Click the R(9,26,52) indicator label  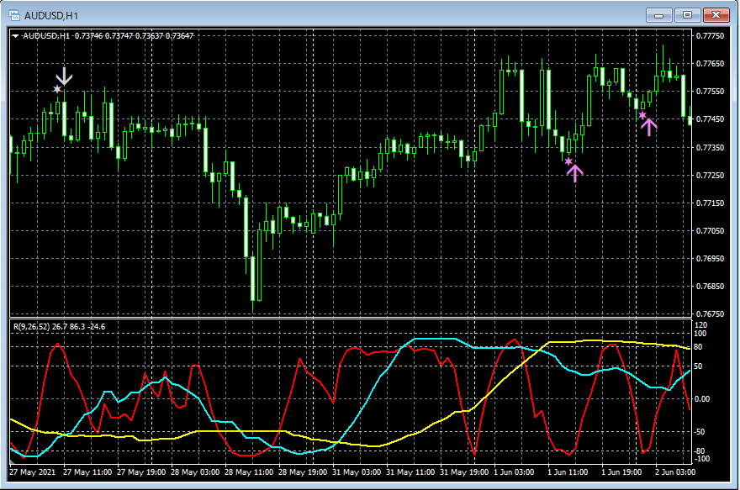[33, 326]
